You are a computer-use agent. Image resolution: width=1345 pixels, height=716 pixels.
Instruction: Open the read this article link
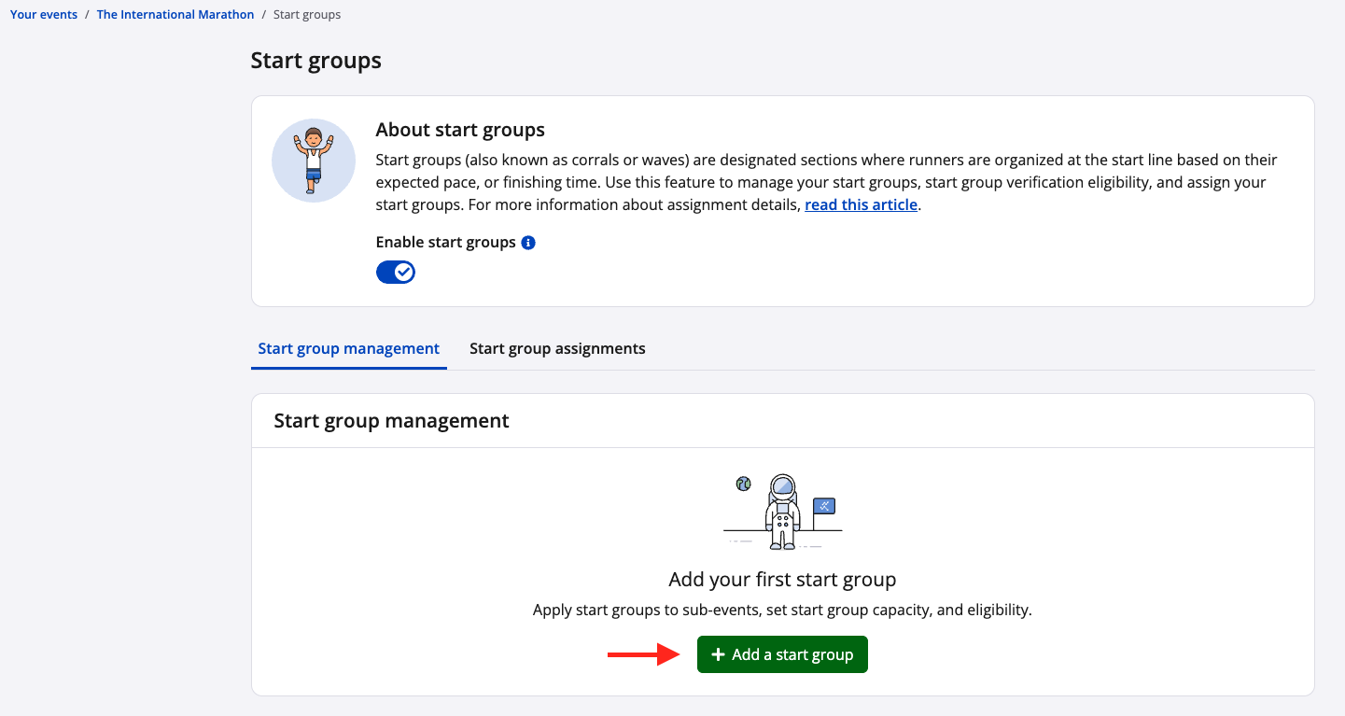click(x=861, y=204)
